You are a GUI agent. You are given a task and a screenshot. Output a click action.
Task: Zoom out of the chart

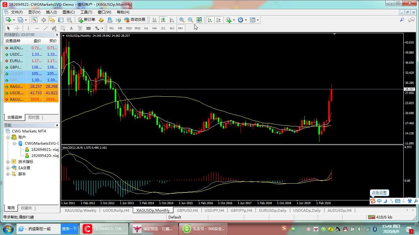190,20
